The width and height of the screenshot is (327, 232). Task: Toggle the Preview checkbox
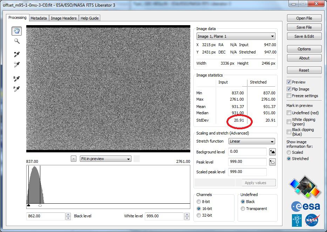tap(289, 82)
